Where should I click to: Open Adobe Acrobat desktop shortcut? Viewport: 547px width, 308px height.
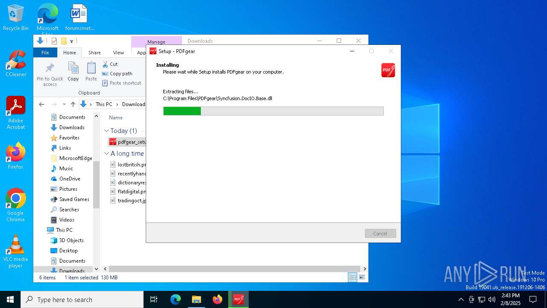click(x=16, y=113)
